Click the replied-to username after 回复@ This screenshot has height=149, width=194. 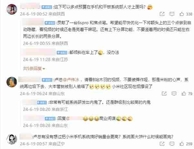(75, 118)
